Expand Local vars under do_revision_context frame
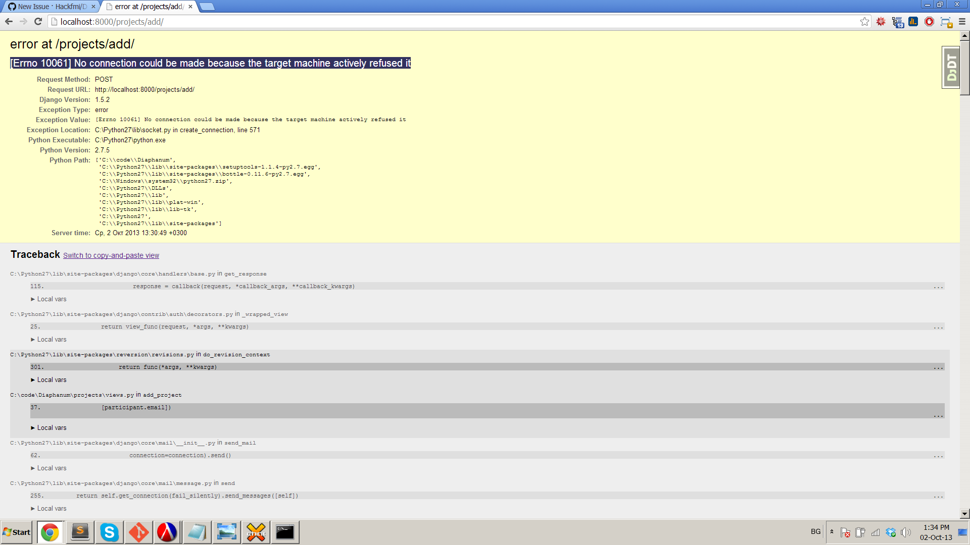This screenshot has width=970, height=545. (48, 380)
